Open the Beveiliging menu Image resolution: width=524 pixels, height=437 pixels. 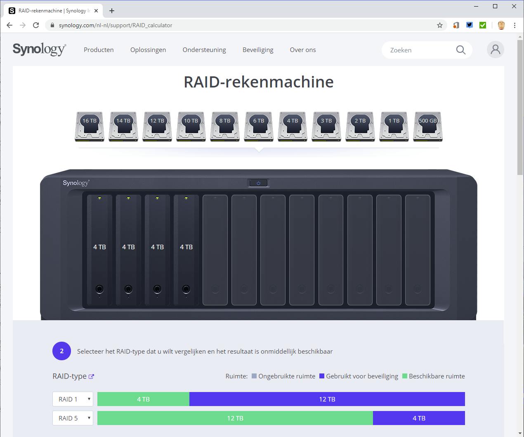258,50
